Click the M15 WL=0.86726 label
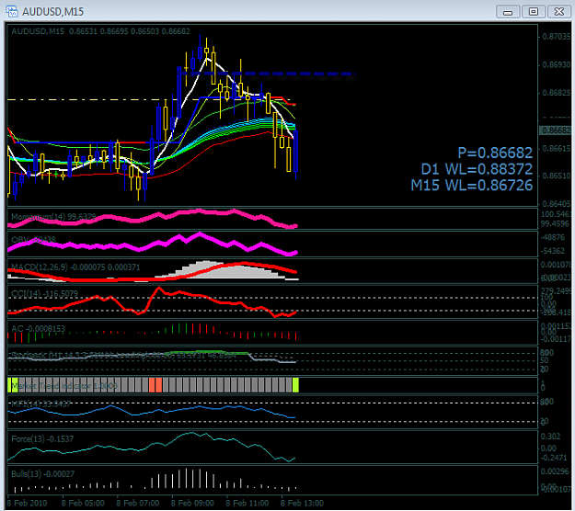Viewport: 575px width, 511px height. 472,185
